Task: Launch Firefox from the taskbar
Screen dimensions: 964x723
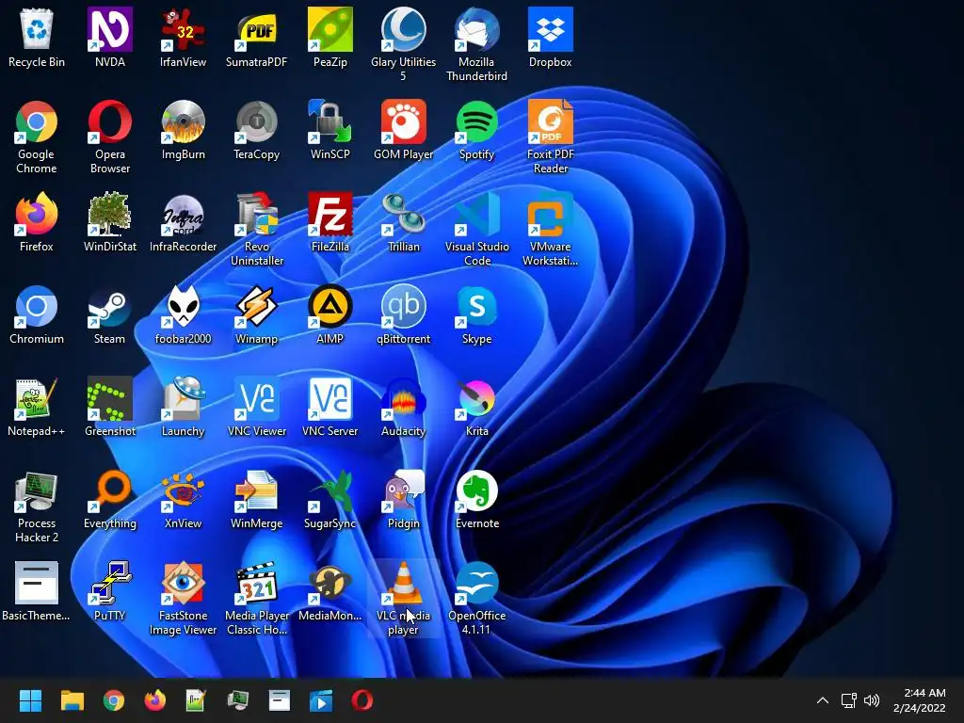Action: [x=155, y=700]
